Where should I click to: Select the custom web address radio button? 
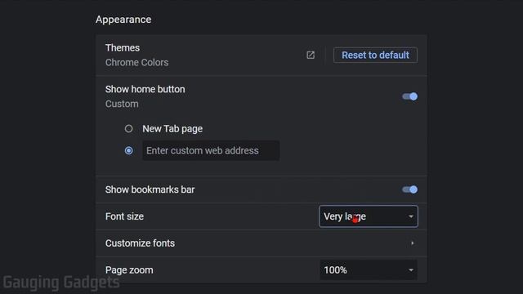129,150
